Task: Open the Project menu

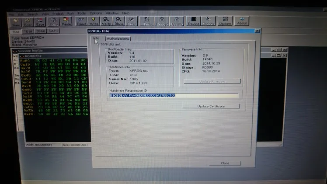Action: click(x=58, y=14)
